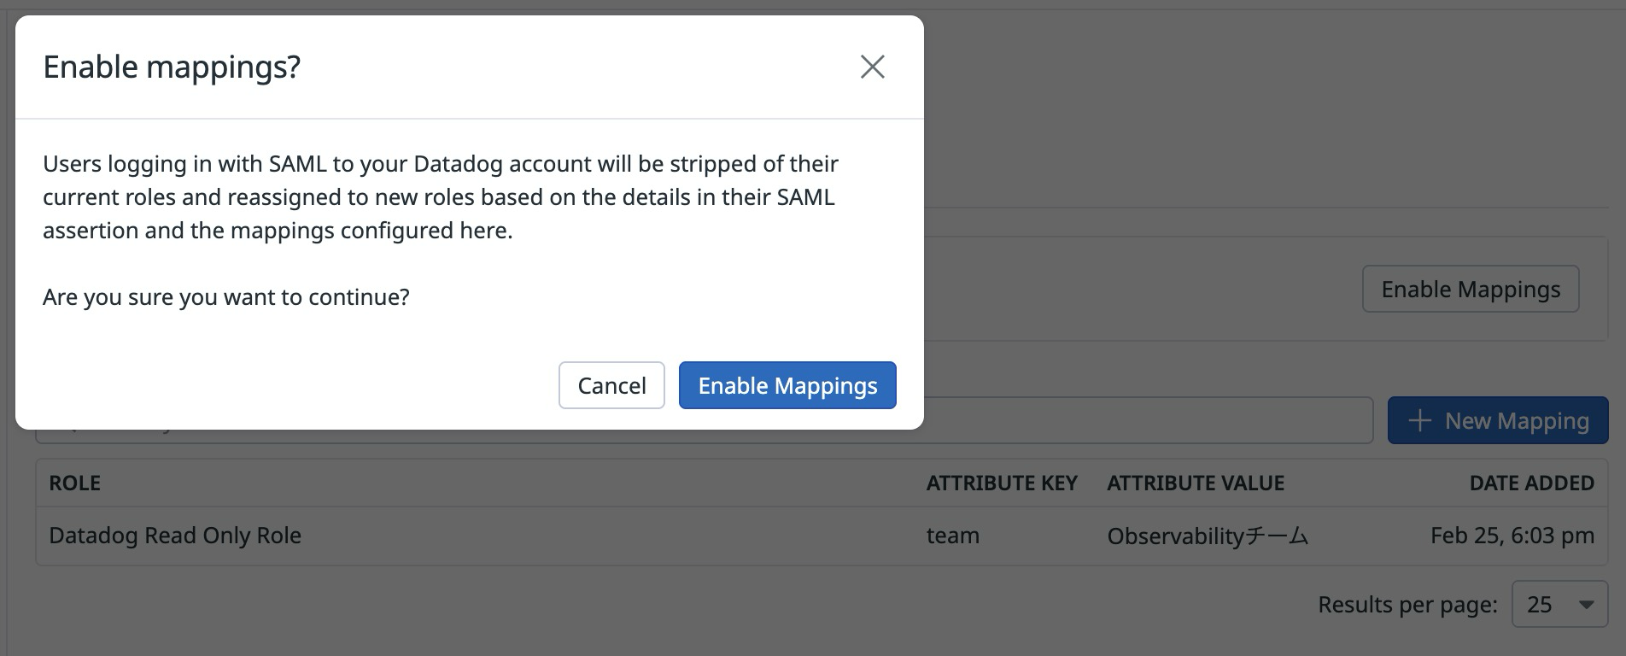The height and width of the screenshot is (656, 1626).
Task: Cancel the enable mappings confirmation
Action: click(x=611, y=385)
